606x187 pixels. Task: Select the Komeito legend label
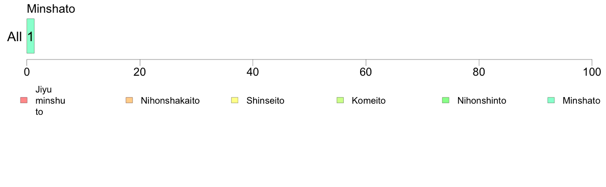369,101
